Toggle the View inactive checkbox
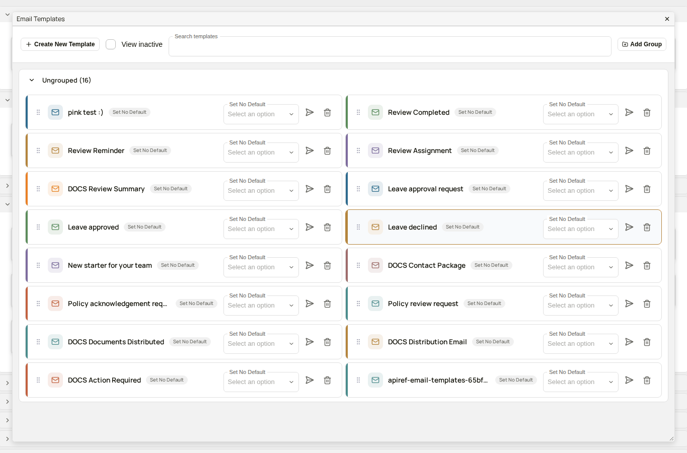The width and height of the screenshot is (687, 453). pyautogui.click(x=111, y=44)
